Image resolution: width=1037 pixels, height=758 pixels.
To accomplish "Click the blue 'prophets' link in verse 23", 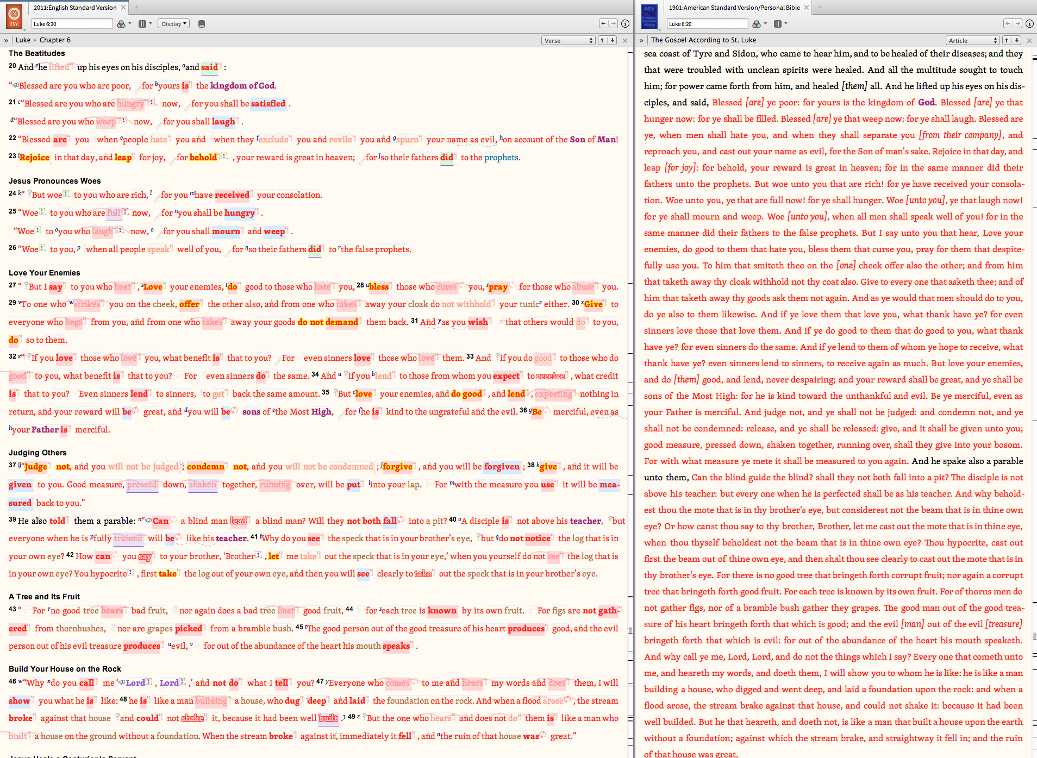I will click(x=501, y=158).
